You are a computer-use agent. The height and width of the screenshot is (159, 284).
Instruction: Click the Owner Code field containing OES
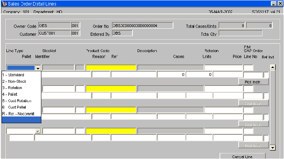coord(54,25)
